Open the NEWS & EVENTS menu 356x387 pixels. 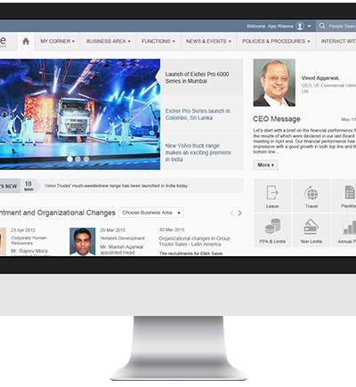click(x=208, y=41)
